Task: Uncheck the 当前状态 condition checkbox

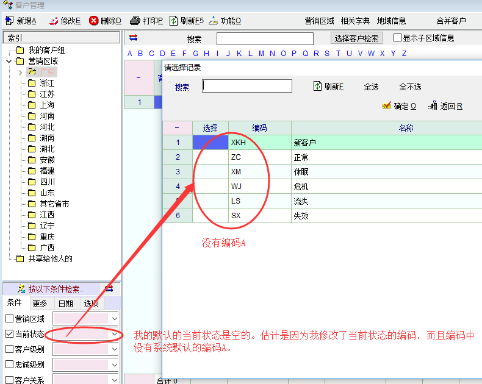Action: tap(9, 334)
